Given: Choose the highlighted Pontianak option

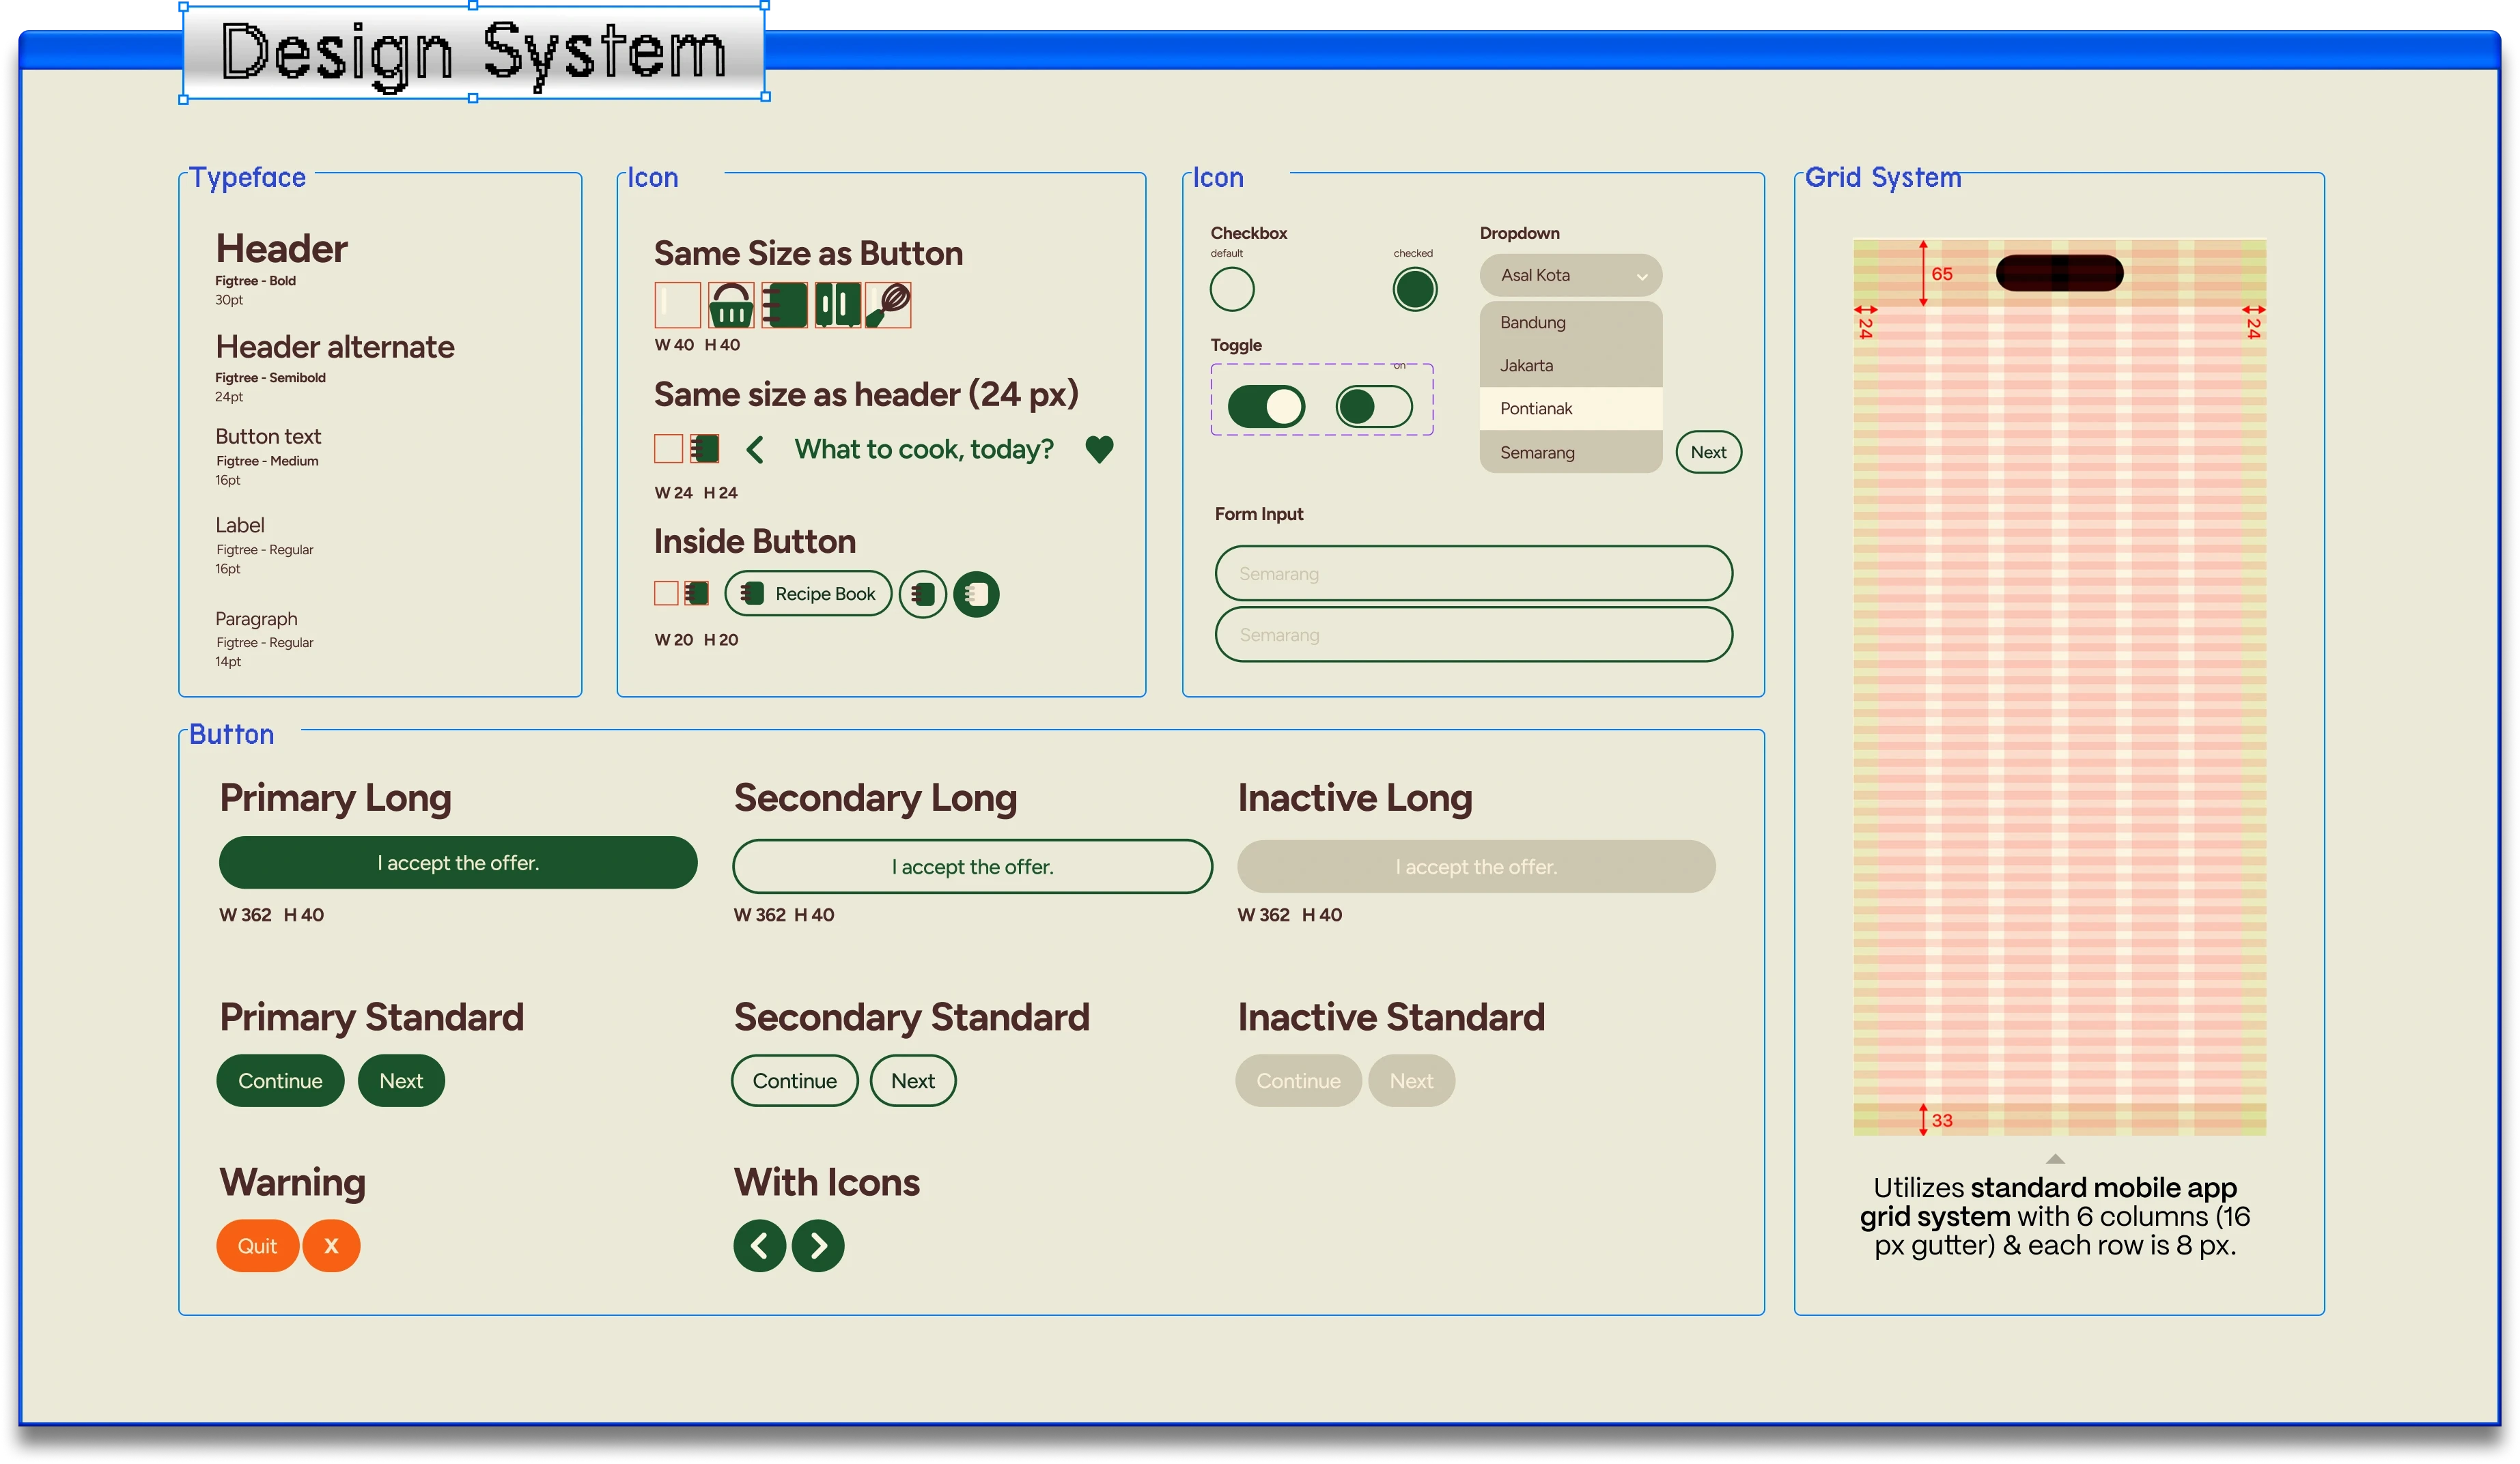Looking at the screenshot, I should tap(1571, 409).
